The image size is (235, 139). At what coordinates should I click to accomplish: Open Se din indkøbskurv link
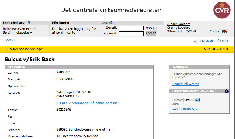[17, 32]
